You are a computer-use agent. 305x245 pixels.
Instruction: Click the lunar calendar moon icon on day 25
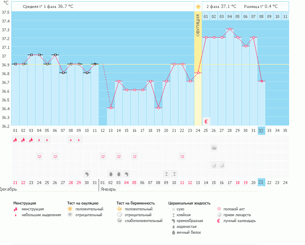(206, 121)
